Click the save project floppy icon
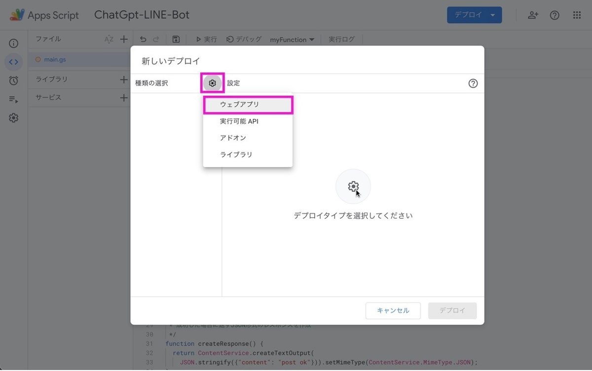The height and width of the screenshot is (371, 592). [x=176, y=39]
